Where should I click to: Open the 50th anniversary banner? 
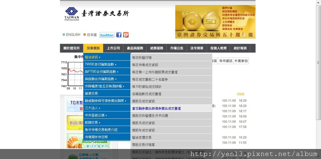tap(215, 22)
